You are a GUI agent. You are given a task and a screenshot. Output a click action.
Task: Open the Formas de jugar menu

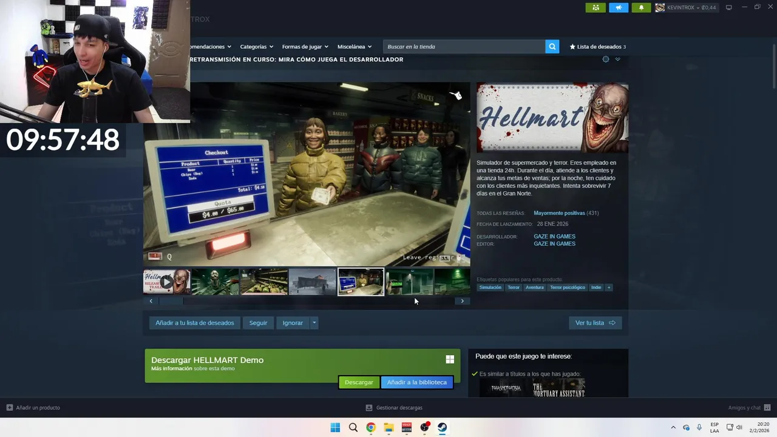(305, 47)
